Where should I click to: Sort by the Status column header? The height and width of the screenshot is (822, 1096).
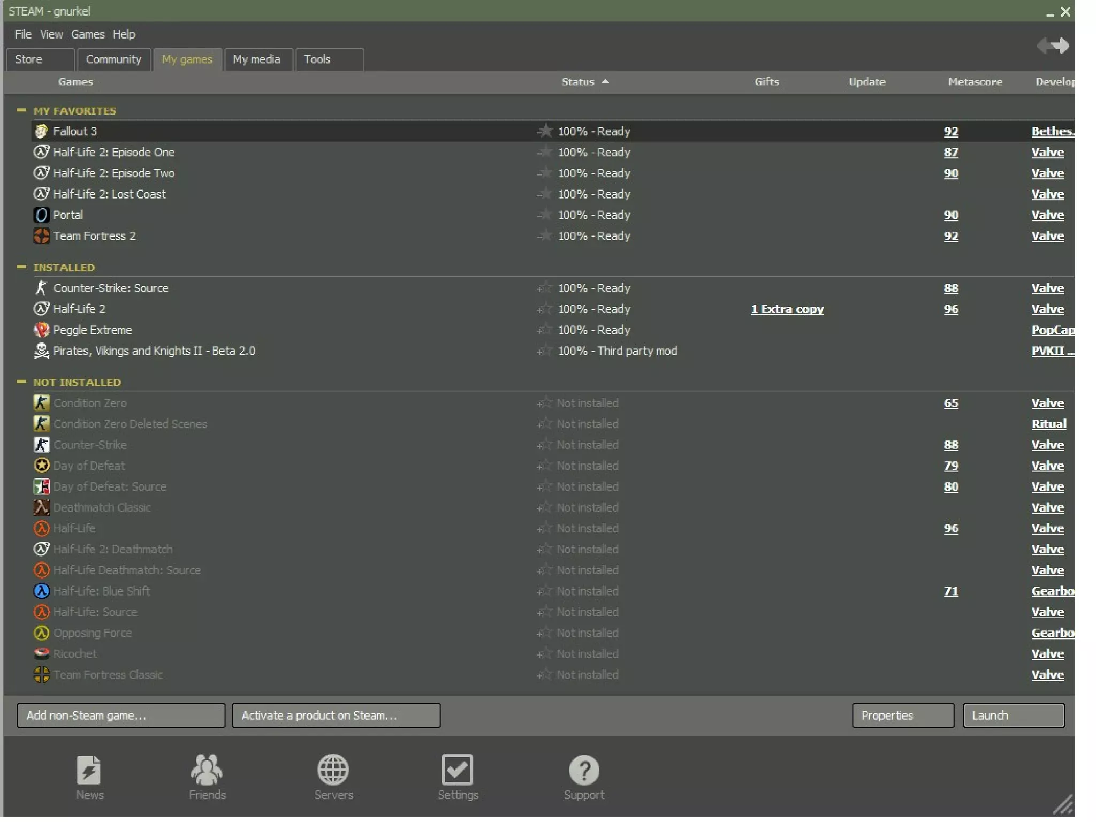tap(578, 82)
